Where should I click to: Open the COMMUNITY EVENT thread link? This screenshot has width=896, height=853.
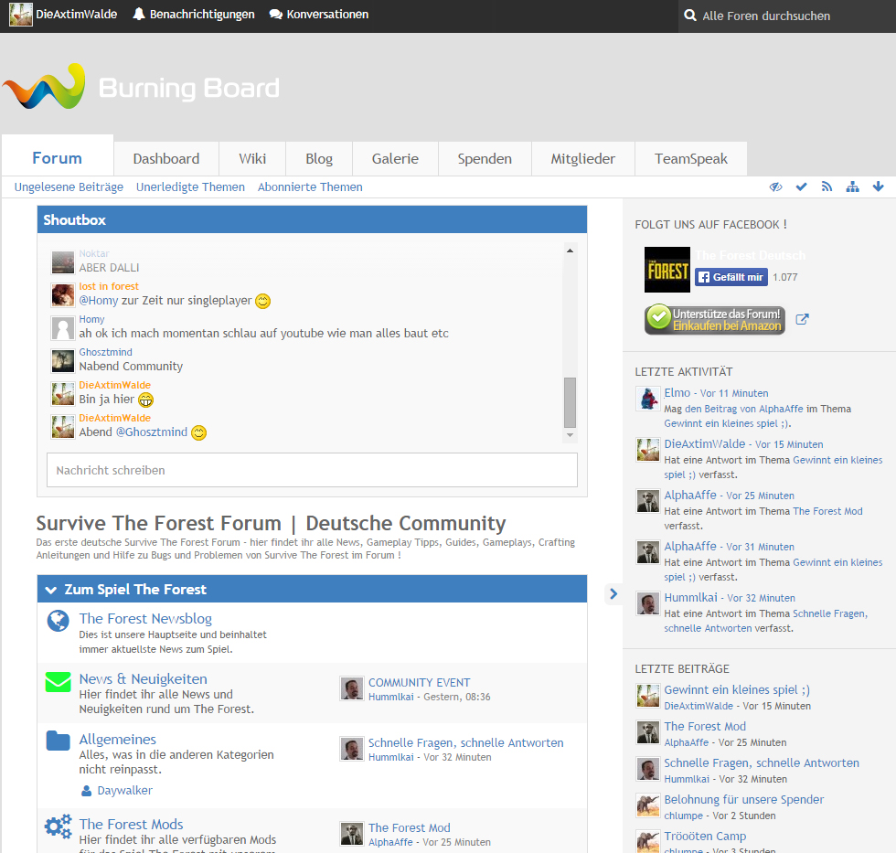click(419, 682)
